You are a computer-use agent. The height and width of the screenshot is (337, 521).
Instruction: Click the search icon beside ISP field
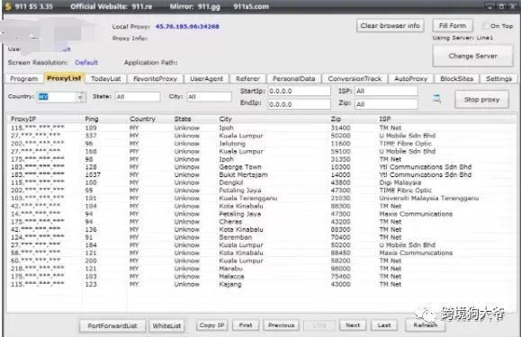pyautogui.click(x=437, y=99)
